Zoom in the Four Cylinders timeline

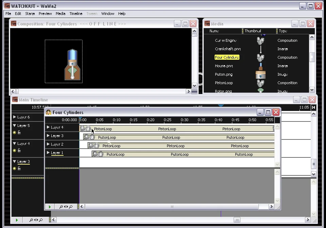click(71, 207)
